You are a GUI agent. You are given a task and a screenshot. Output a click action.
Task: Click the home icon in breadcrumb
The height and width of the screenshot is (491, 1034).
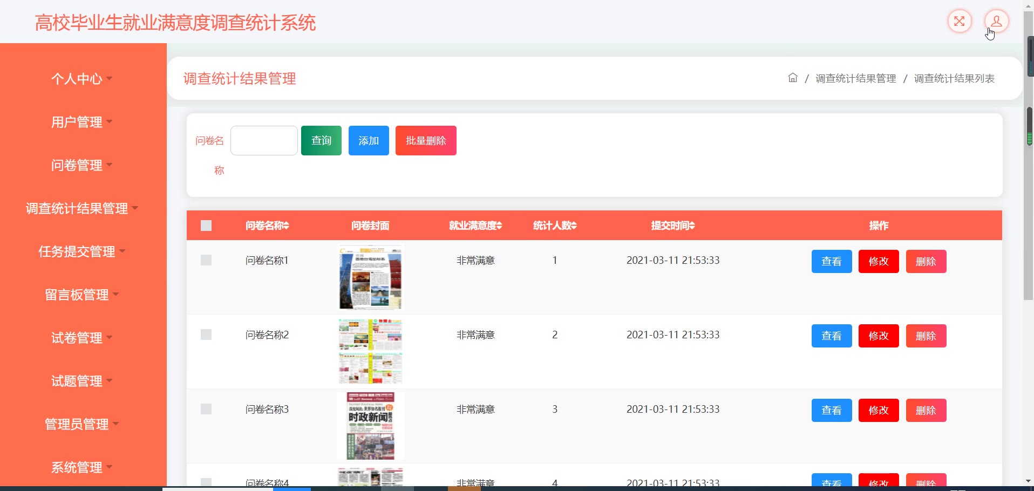(x=792, y=78)
